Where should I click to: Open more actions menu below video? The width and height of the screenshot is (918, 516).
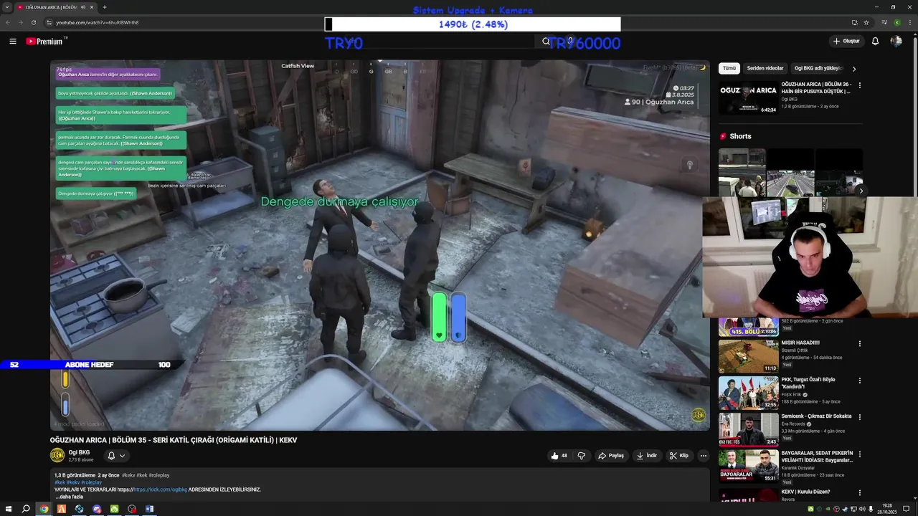(704, 456)
